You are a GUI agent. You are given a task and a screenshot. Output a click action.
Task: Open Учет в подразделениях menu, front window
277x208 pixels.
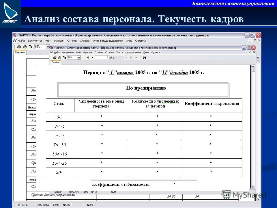click(129, 52)
